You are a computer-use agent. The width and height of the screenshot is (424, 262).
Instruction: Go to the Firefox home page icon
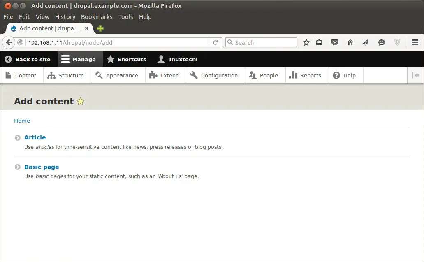[350, 42]
